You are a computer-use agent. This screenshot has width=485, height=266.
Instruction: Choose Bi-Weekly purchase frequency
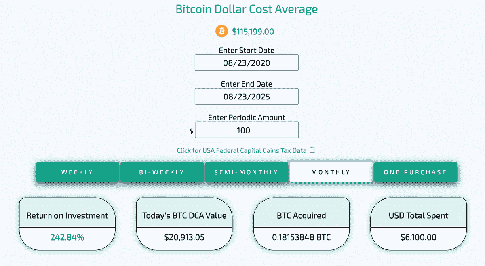[x=162, y=172]
